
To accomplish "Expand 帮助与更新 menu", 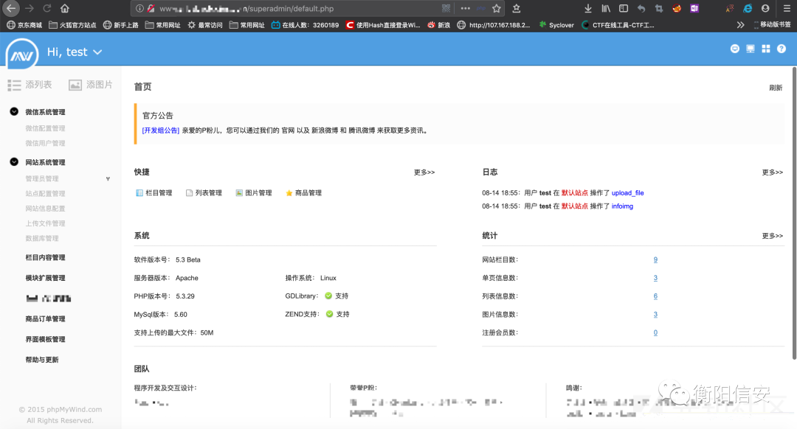I will tap(41, 360).
